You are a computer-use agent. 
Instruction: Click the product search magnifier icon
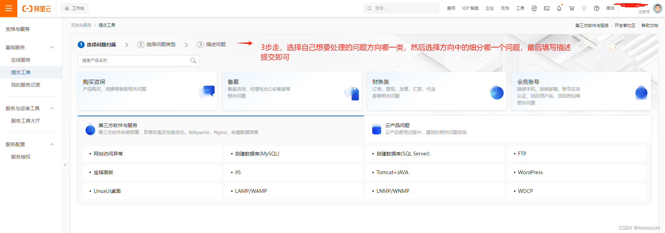coord(193,61)
